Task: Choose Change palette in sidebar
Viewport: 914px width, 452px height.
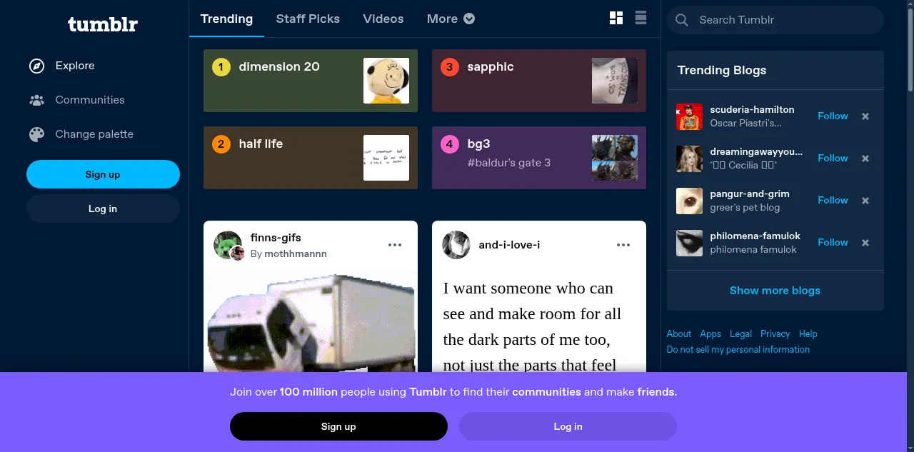Action: pos(94,134)
